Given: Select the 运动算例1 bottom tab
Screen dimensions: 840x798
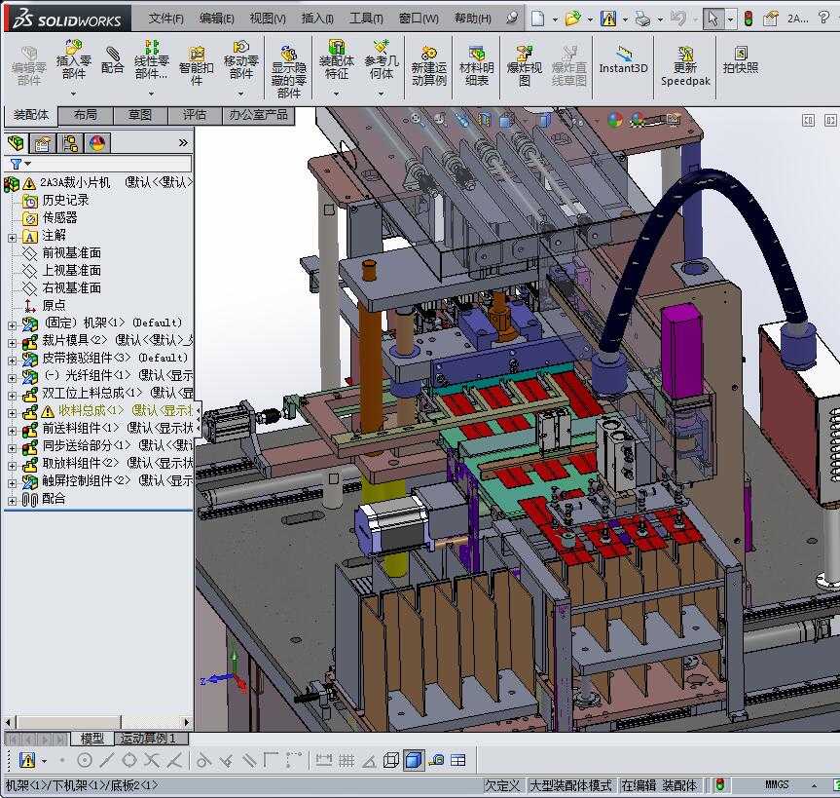Looking at the screenshot, I should (x=153, y=739).
